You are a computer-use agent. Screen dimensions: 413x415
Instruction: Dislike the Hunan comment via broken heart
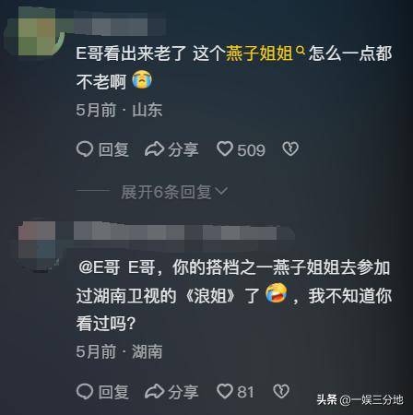281,391
